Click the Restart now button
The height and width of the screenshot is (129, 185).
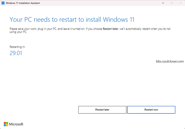click(x=151, y=110)
